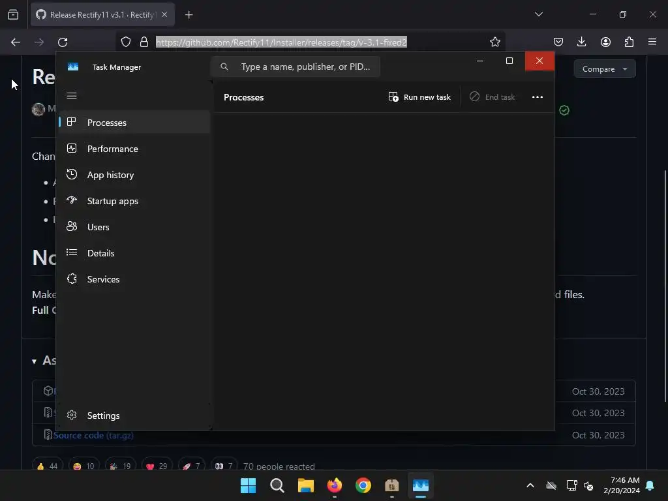The height and width of the screenshot is (501, 668).
Task: Select Startup apps in the sidebar
Action: [x=134, y=201]
